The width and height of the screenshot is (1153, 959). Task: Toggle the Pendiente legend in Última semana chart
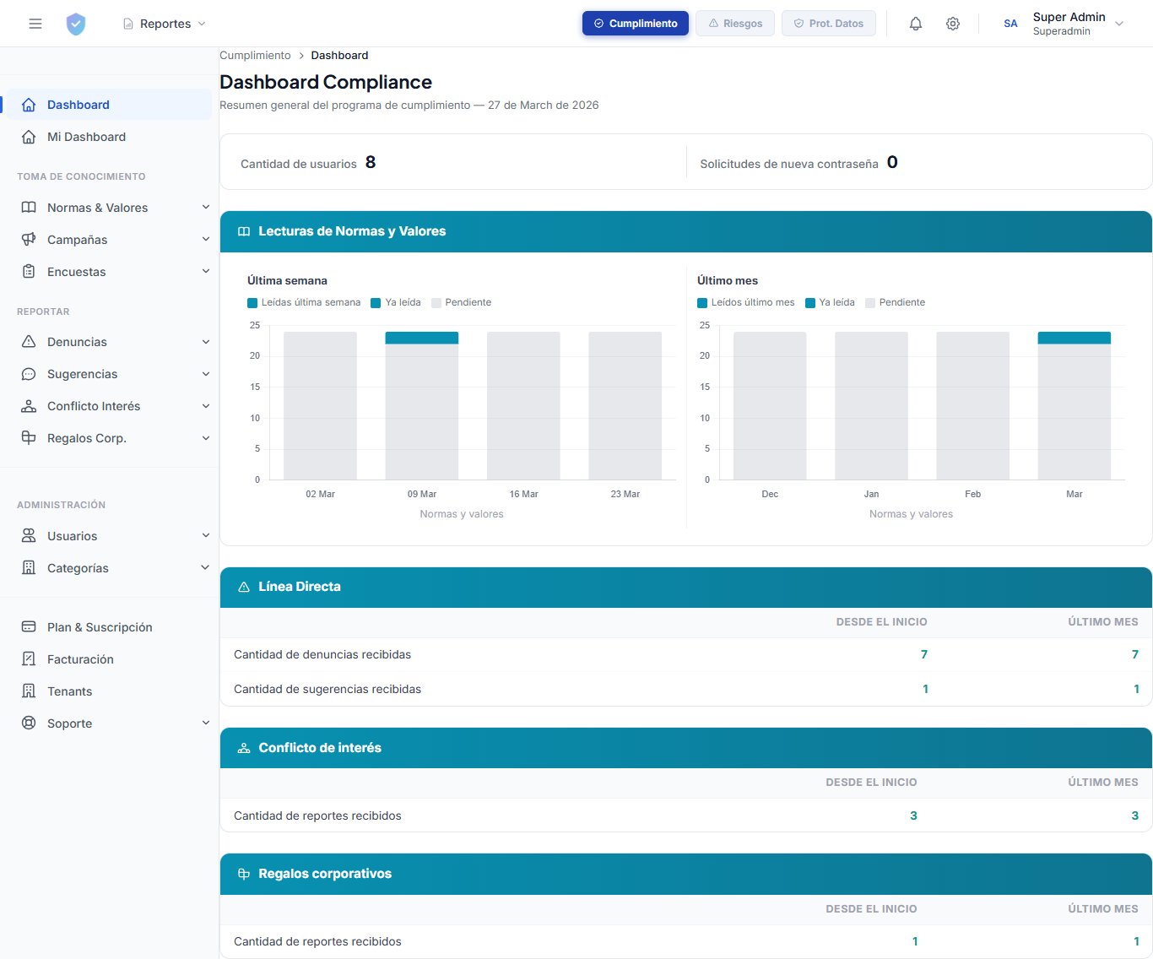tap(462, 301)
